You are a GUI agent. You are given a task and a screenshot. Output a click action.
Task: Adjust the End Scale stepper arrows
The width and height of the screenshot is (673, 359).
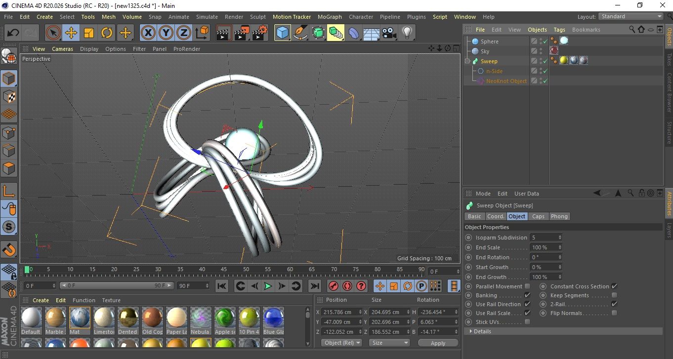(x=560, y=247)
